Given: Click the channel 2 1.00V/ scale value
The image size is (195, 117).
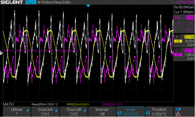Looking at the screenshot, I should (x=189, y=55).
